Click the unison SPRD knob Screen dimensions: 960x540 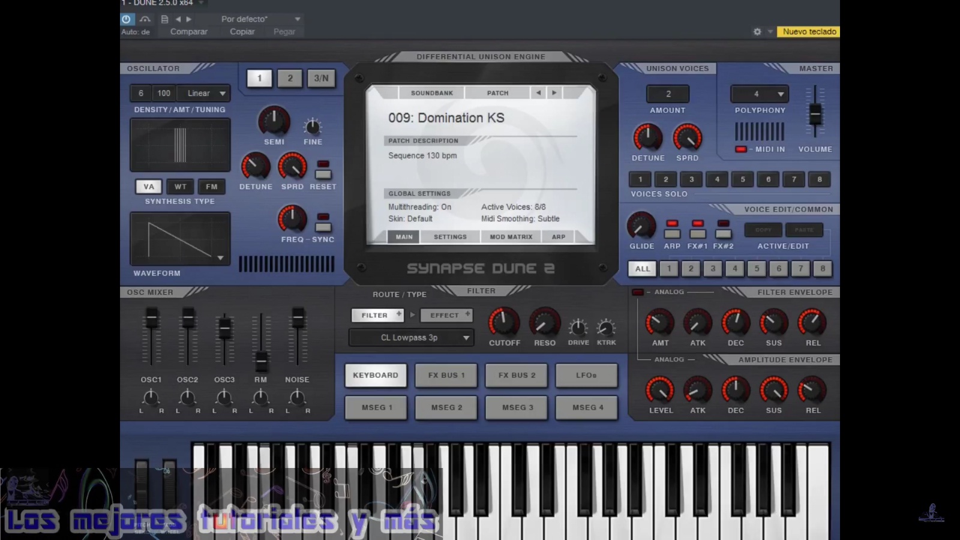click(x=688, y=137)
